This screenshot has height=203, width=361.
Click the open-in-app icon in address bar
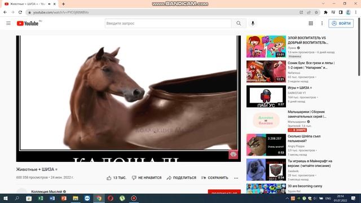[x=301, y=12]
